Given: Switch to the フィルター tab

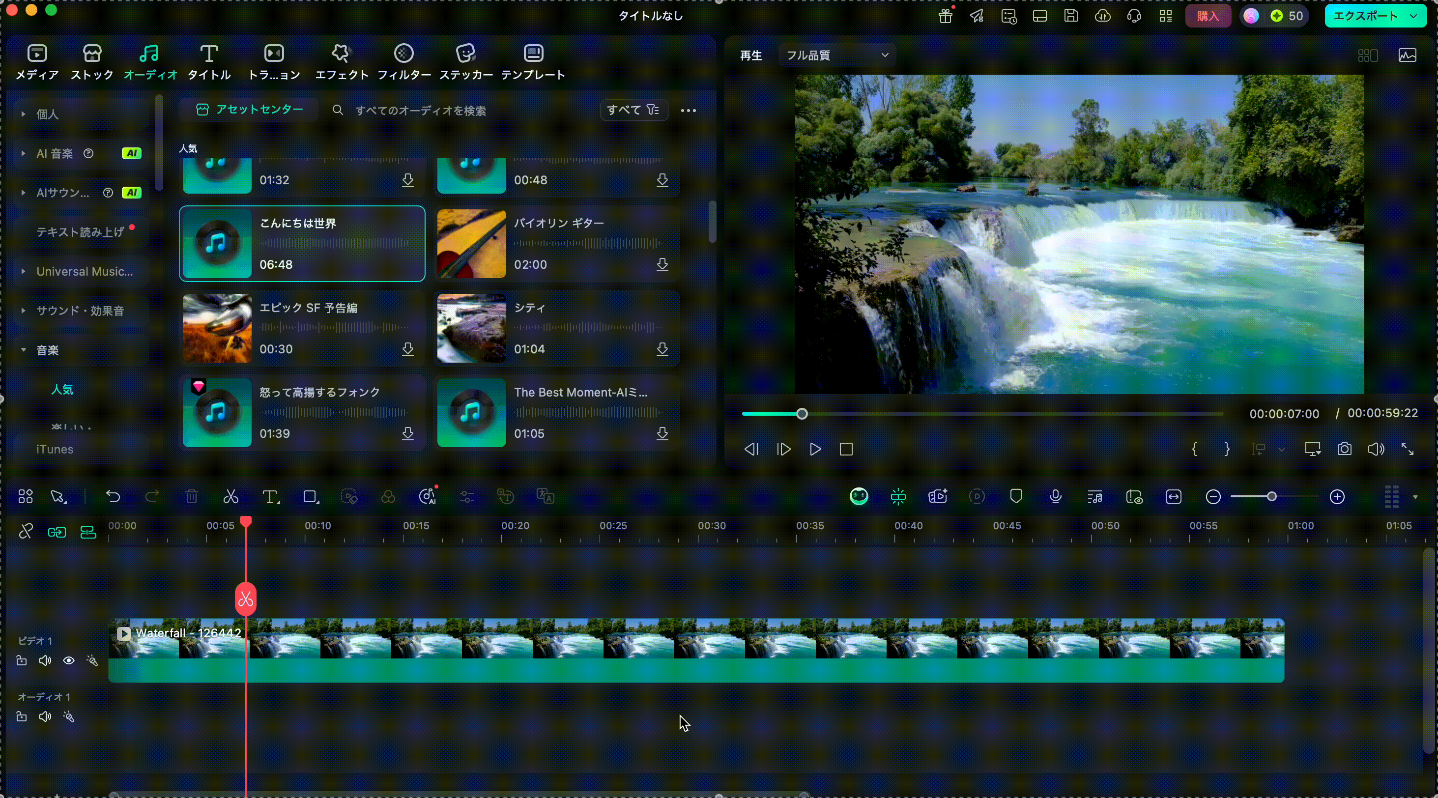Looking at the screenshot, I should tap(404, 61).
